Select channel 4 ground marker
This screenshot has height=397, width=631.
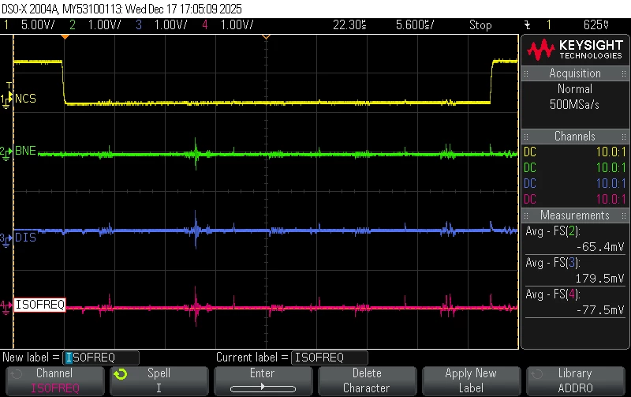6,307
